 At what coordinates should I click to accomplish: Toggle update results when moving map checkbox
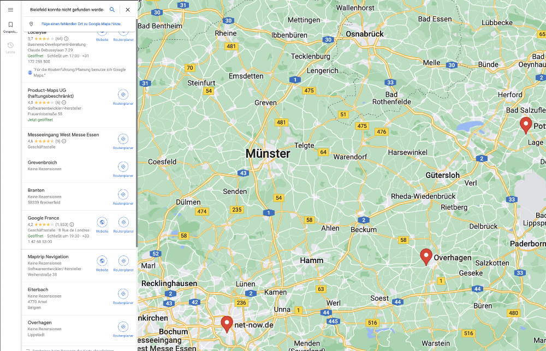pyautogui.click(x=28, y=349)
